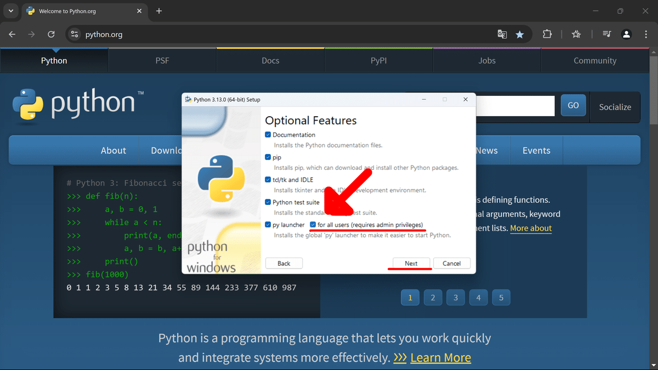
Task: Select the PyPI top navigation tab
Action: point(378,60)
